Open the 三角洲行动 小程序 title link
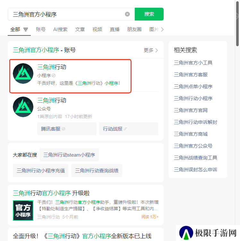The image size is (240, 241). (52, 67)
